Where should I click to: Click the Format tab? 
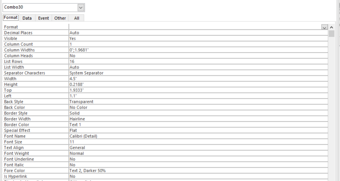pos(11,18)
